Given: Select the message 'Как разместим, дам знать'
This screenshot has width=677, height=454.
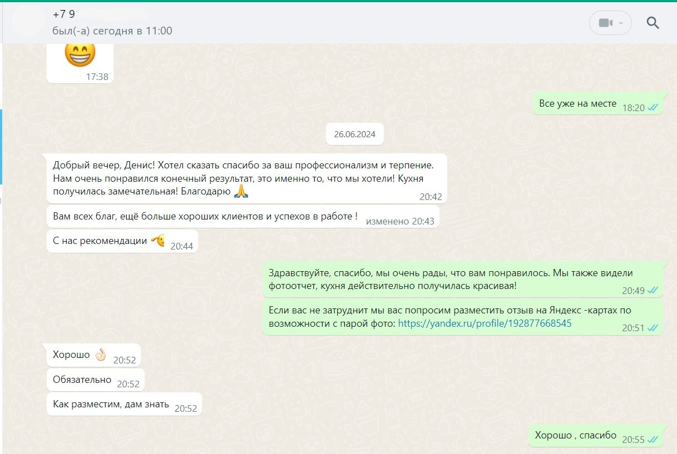Looking at the screenshot, I should [124, 405].
